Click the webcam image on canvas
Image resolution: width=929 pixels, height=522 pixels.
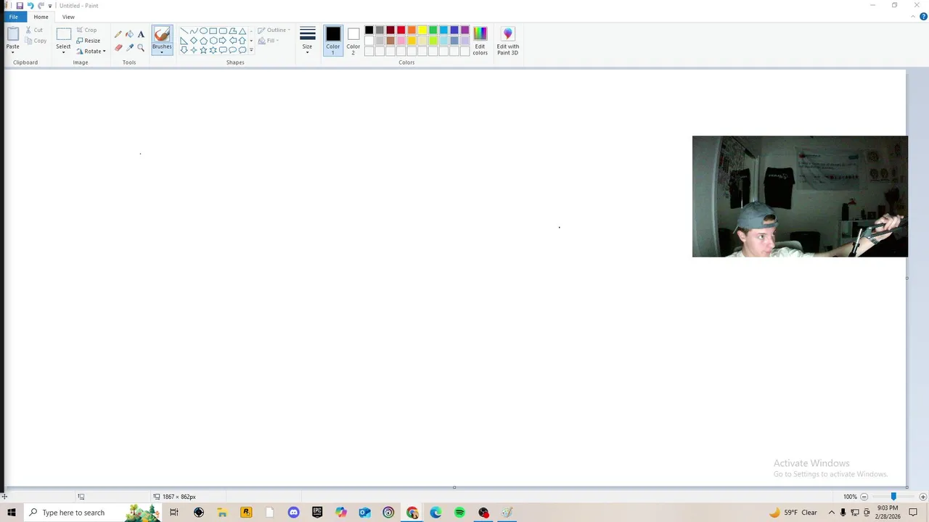tap(800, 196)
